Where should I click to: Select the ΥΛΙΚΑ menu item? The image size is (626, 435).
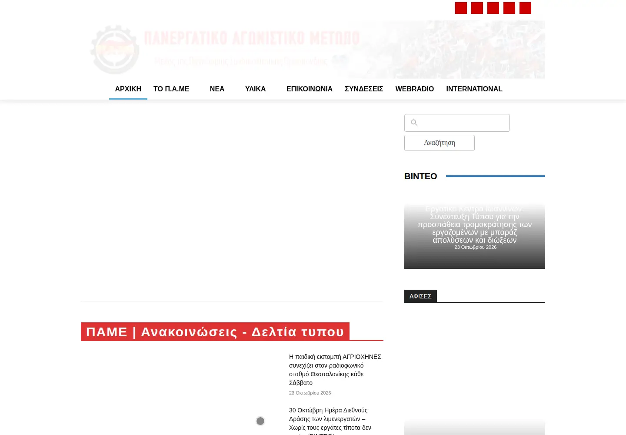click(255, 89)
